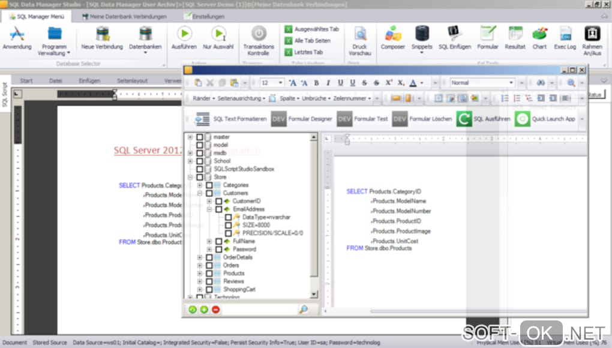Expand the Orders table node
The width and height of the screenshot is (612, 348).
click(x=200, y=265)
